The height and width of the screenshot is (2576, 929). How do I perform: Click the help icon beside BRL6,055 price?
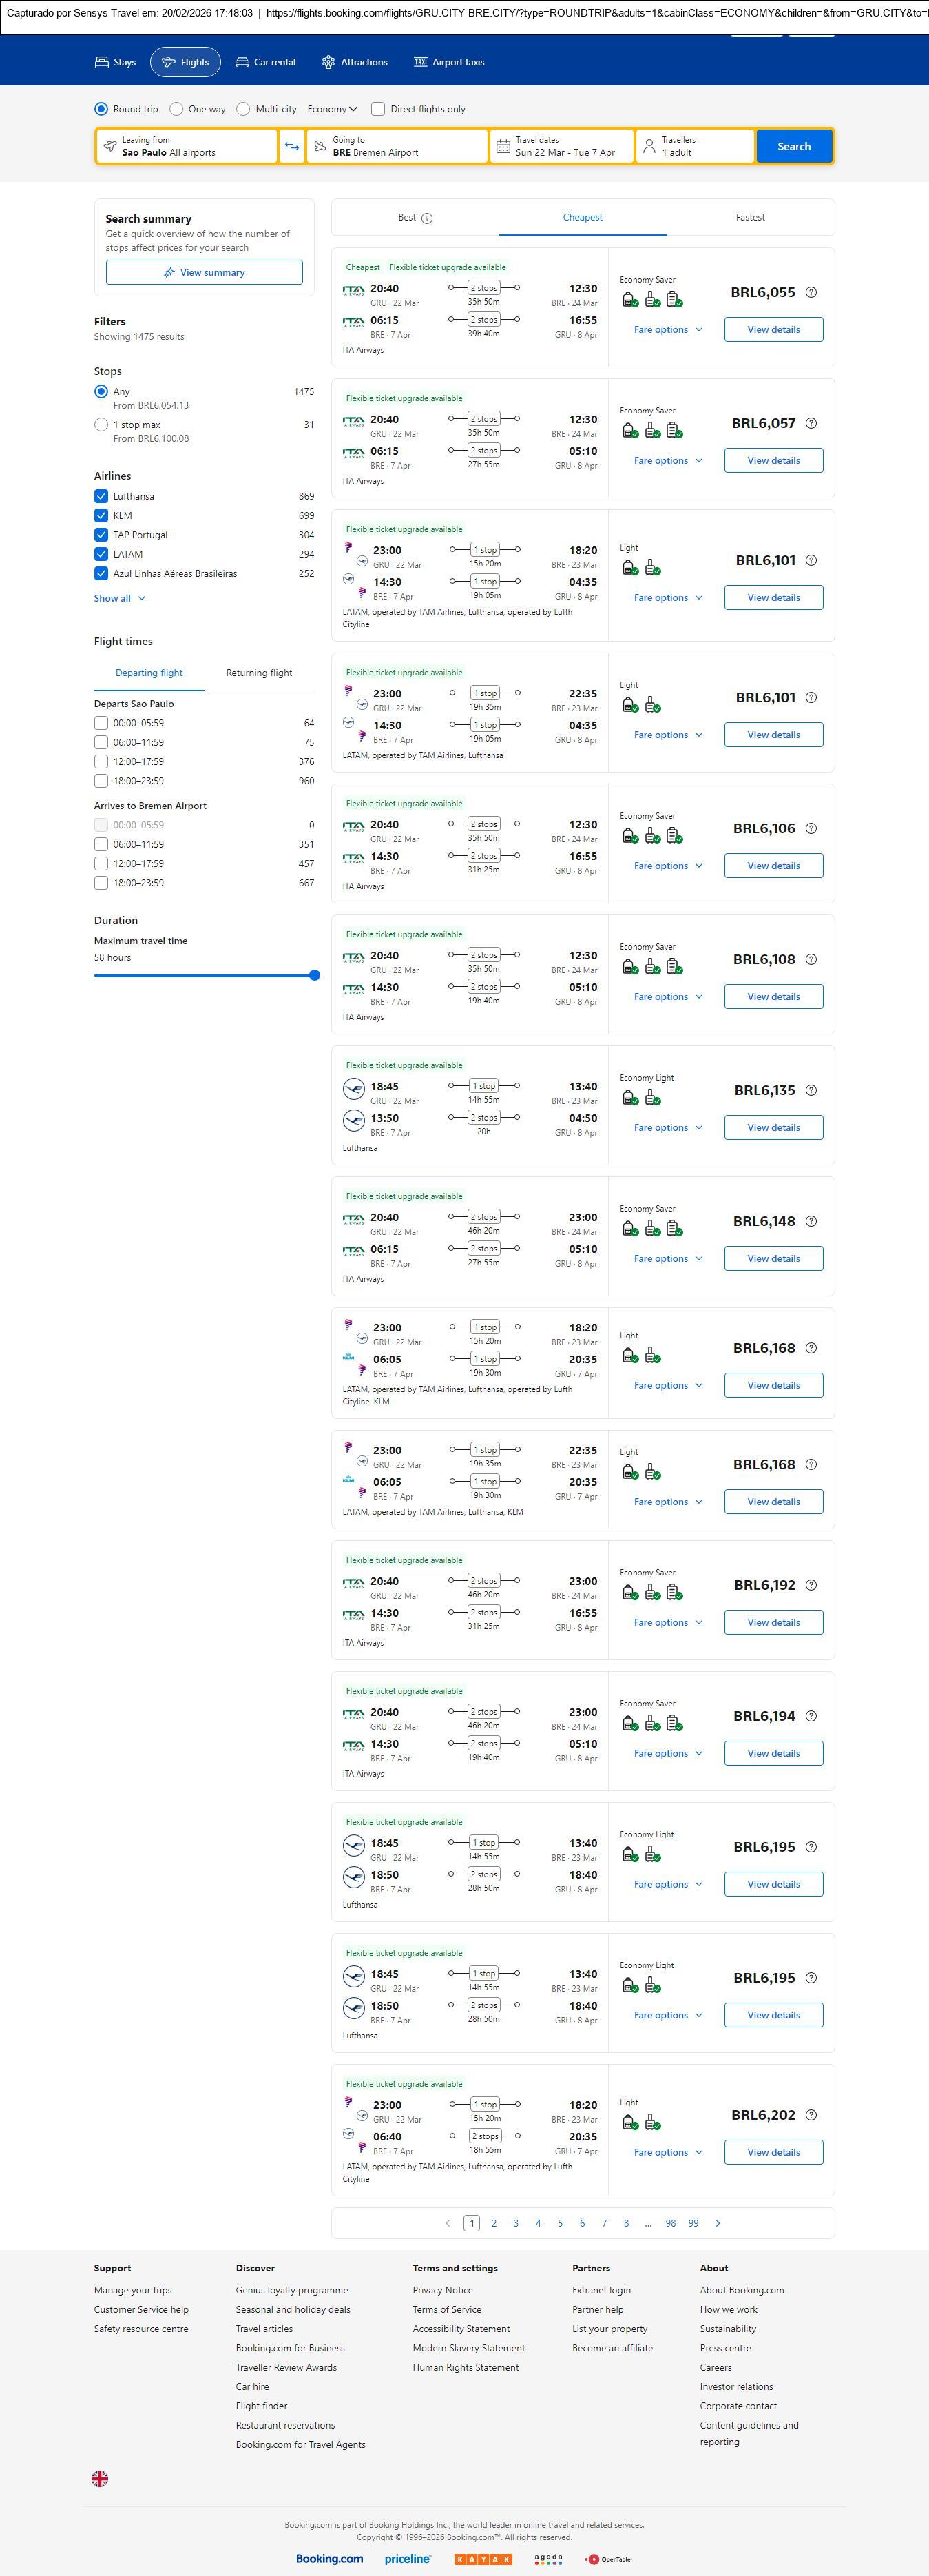click(810, 292)
